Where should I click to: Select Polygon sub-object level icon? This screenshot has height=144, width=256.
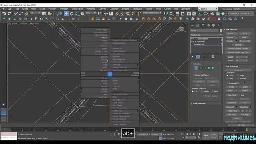coord(208,68)
